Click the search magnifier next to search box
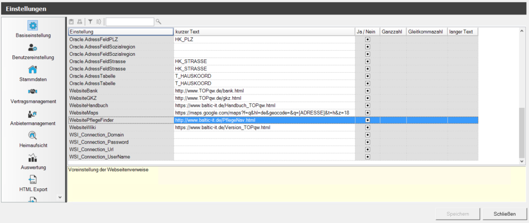The height and width of the screenshot is (223, 529). click(159, 22)
